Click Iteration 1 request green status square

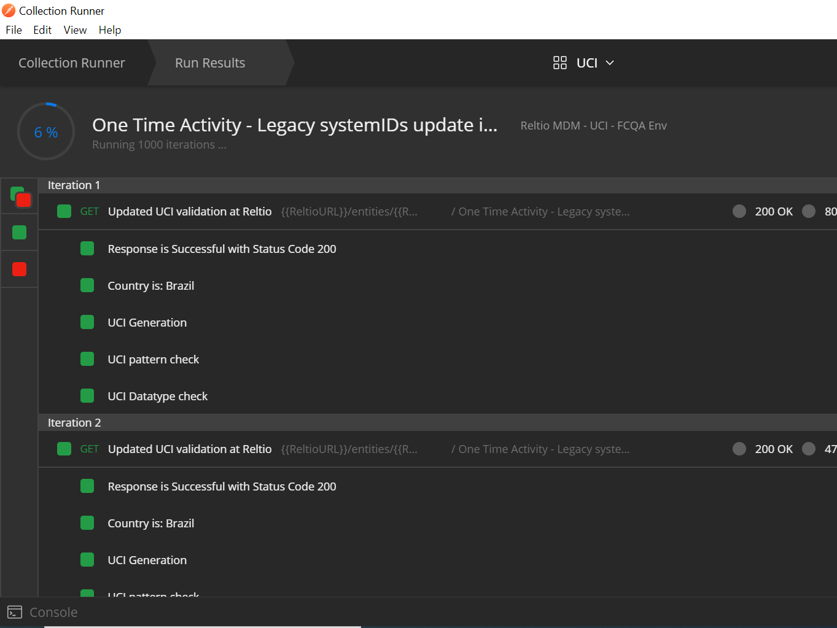[x=64, y=211]
